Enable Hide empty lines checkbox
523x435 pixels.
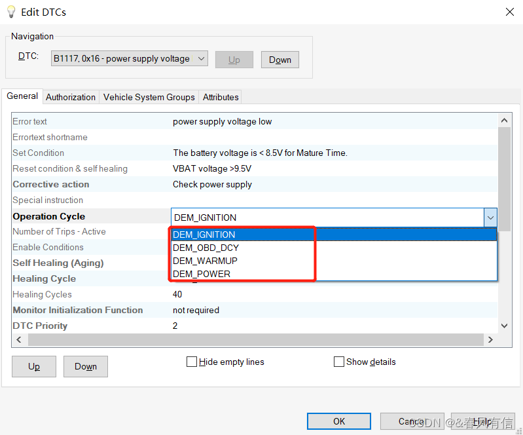pyautogui.click(x=191, y=362)
